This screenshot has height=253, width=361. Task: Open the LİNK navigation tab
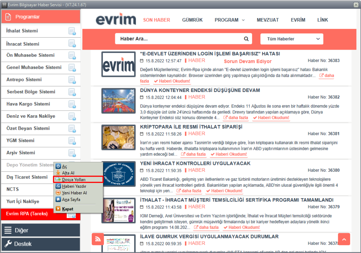[x=323, y=20]
